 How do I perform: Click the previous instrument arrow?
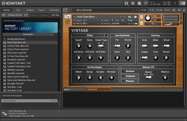[x=121, y=17]
